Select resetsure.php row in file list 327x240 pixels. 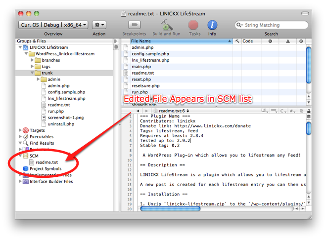213,86
